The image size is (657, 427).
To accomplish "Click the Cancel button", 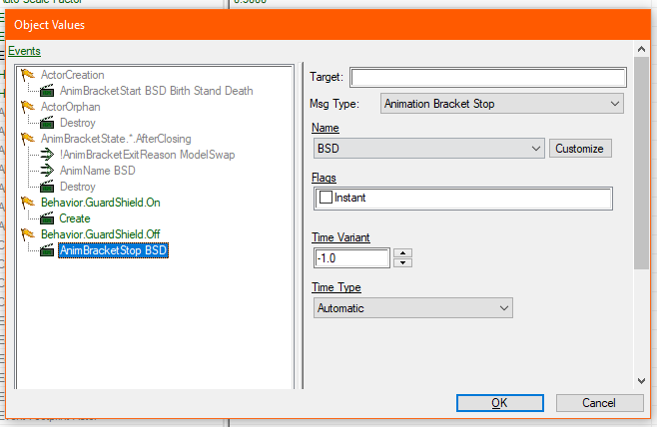I will pyautogui.click(x=599, y=403).
